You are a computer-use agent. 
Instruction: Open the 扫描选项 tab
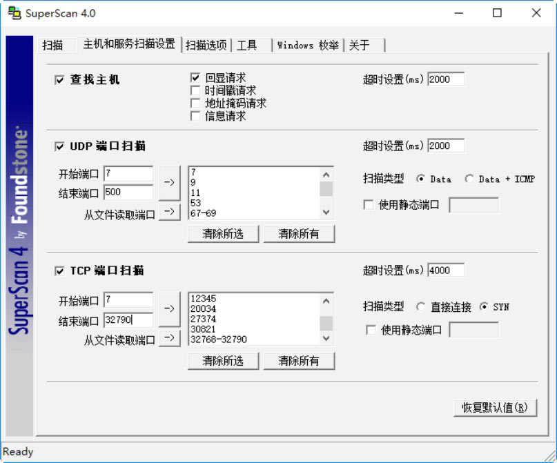(206, 45)
